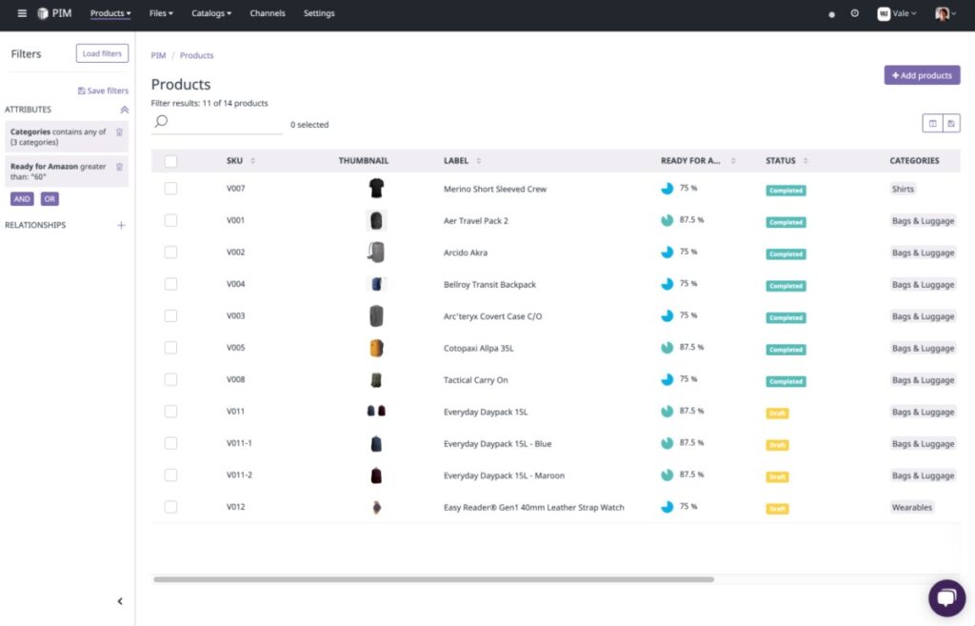Select the checkbox for Easy Reader watch row

[x=170, y=507]
